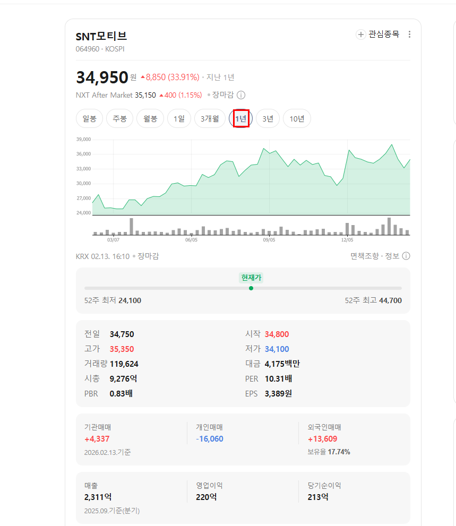Switch chart to 3개월 range

210,119
